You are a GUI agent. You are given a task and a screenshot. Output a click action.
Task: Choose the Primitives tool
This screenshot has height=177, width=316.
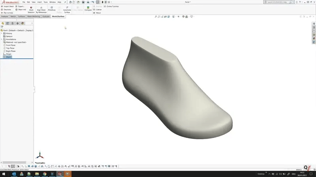tap(52, 9)
